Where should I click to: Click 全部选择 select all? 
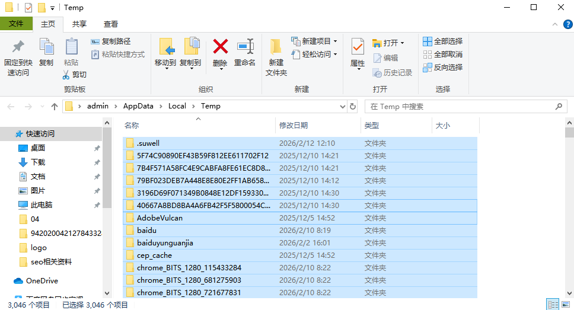[442, 41]
